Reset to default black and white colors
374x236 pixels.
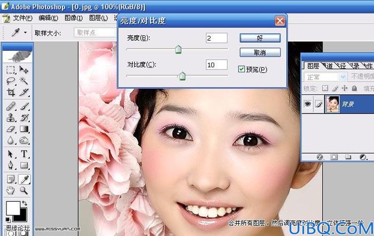click(8, 219)
